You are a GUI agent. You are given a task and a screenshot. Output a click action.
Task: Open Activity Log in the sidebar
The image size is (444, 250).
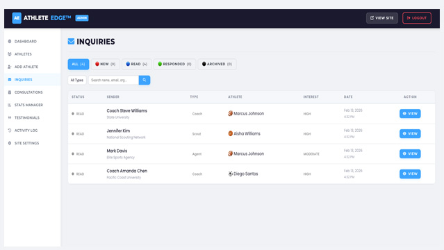tap(32, 131)
